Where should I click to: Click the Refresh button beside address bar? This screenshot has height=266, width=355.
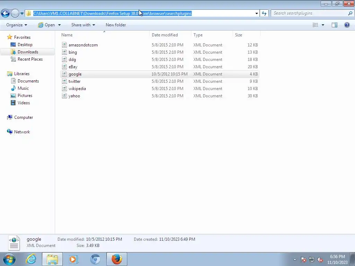pos(264,14)
